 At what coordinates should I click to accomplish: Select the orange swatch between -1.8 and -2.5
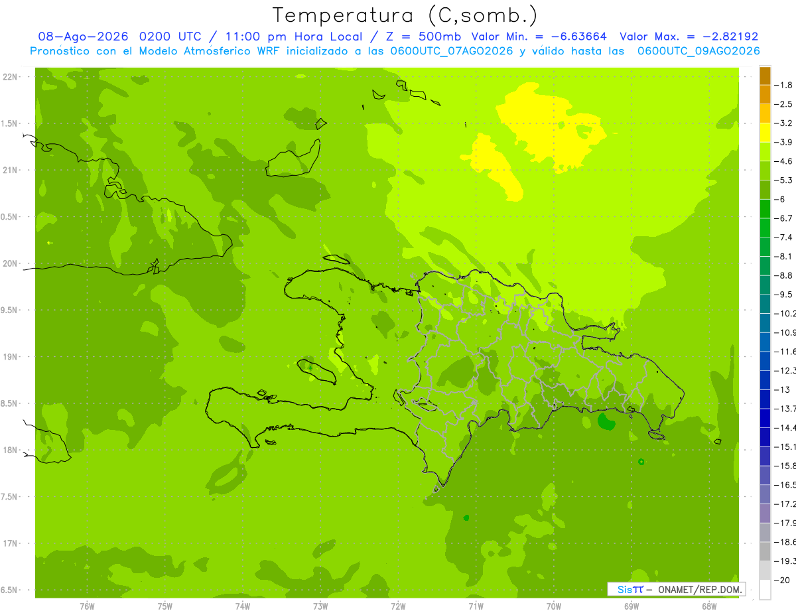(x=765, y=94)
